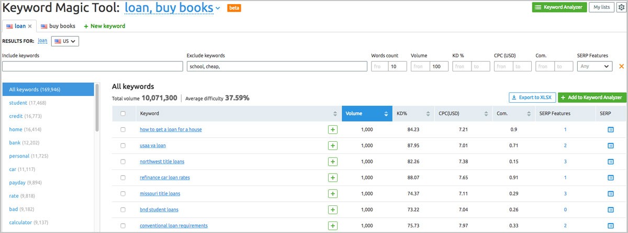Open the settings gear icon
Image resolution: width=628 pixels, height=233 pixels.
point(621,7)
